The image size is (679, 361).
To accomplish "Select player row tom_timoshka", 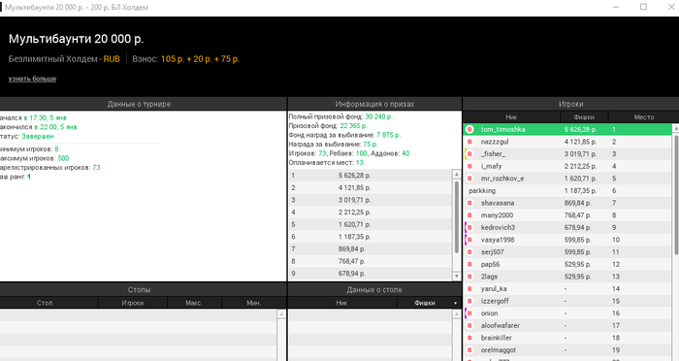I will [x=567, y=130].
